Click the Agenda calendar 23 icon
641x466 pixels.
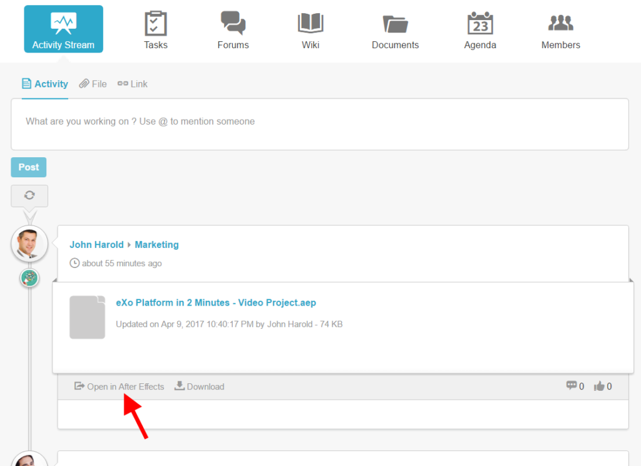pyautogui.click(x=480, y=23)
